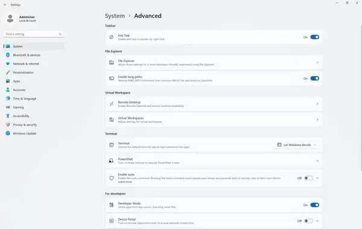Click the search magnifier icon
This screenshot has width=362, height=229.
[60, 34]
